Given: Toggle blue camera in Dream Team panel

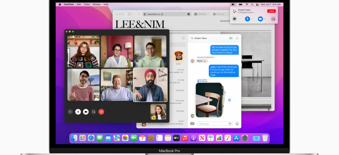Looking at the screenshot, I should 260,19.
